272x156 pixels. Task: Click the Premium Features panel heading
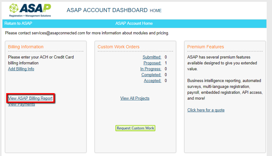pos(206,47)
